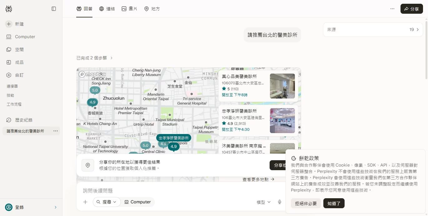
Task: Click 知道了 cookie button
Action: [334, 204]
